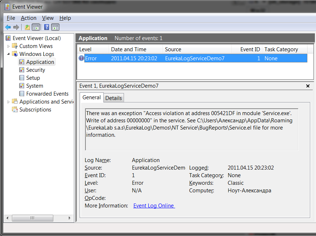Click the Windows Logs folder icon
The height and width of the screenshot is (236, 316).
pos(15,54)
